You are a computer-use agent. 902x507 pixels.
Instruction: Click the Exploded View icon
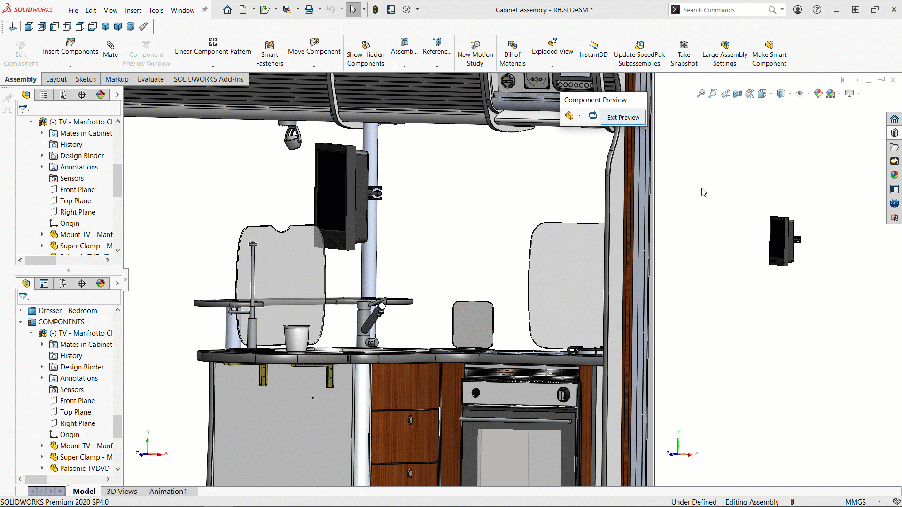(x=552, y=42)
